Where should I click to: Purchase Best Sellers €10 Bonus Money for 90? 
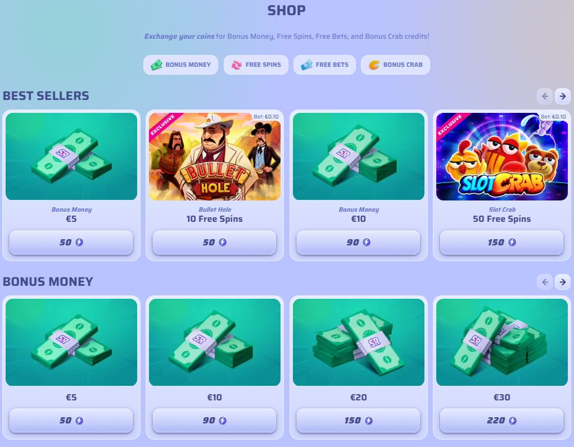coord(358,242)
